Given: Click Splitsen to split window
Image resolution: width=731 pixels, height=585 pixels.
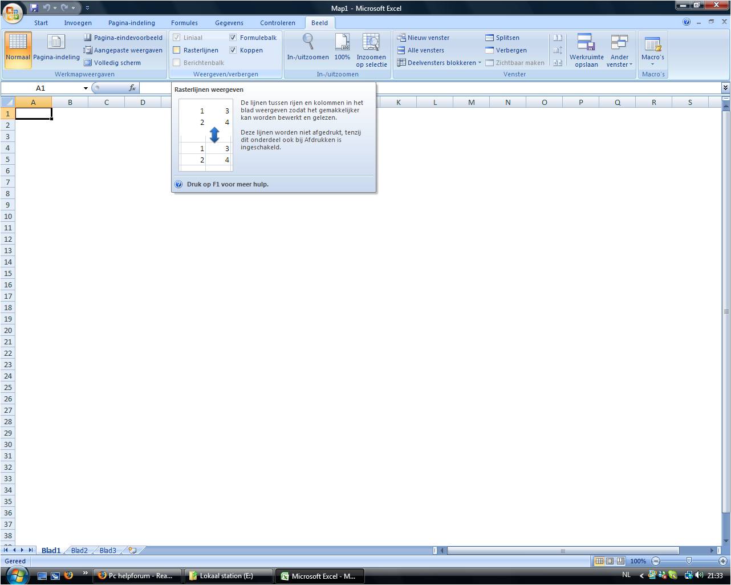Looking at the screenshot, I should point(502,38).
